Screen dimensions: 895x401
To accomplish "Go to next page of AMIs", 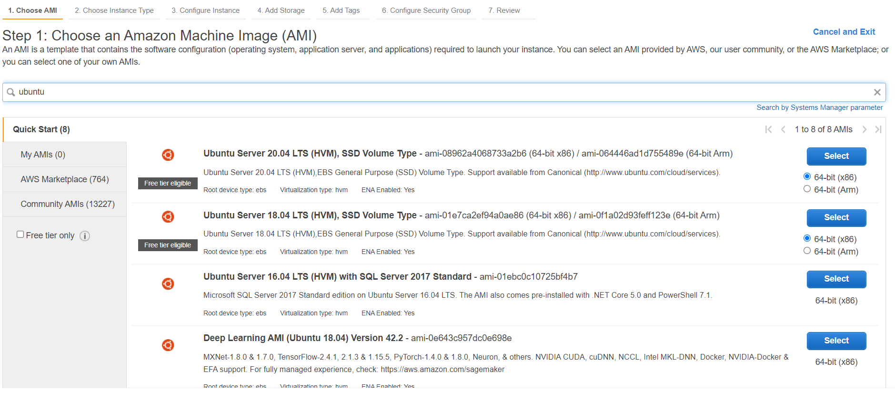I will tap(865, 129).
